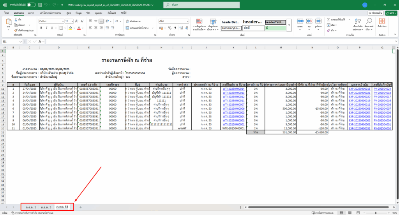Open the Clipboard dialog launcher
This screenshot has width=399, height=215.
tap(35, 35)
